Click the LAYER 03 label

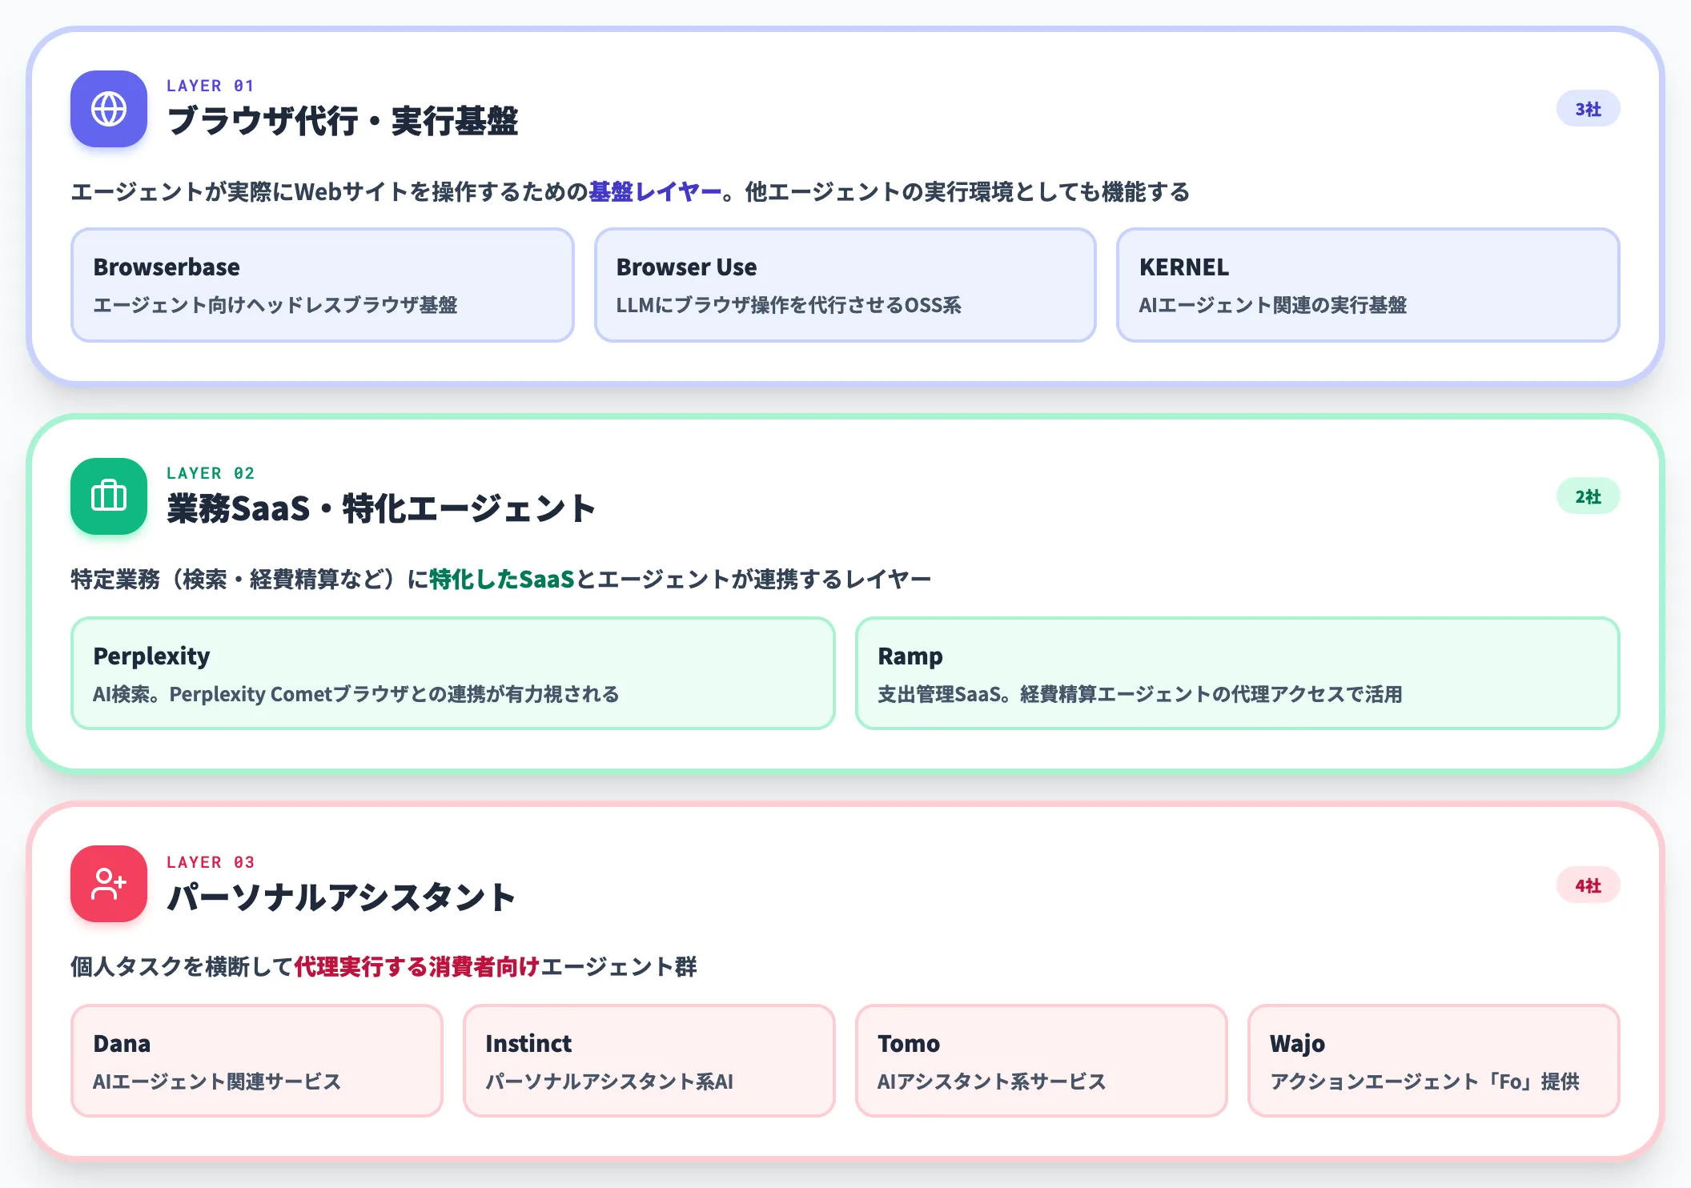click(x=211, y=862)
